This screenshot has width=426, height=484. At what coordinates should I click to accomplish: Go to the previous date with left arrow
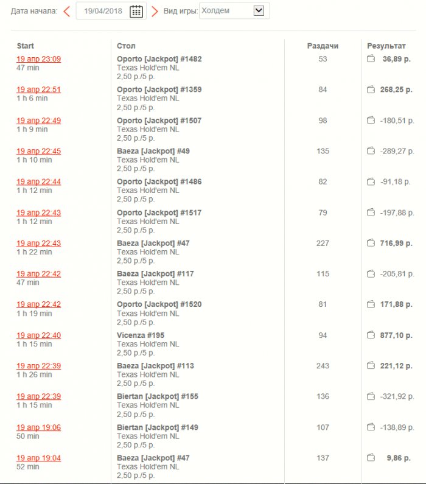pos(67,11)
